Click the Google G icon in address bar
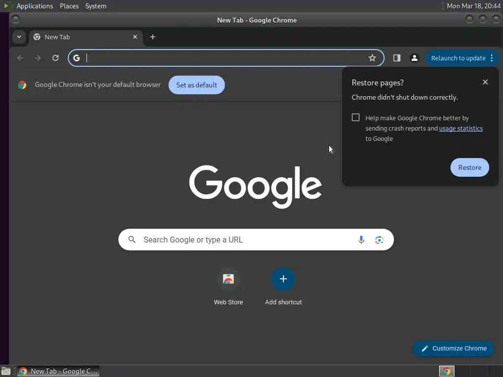 point(76,58)
